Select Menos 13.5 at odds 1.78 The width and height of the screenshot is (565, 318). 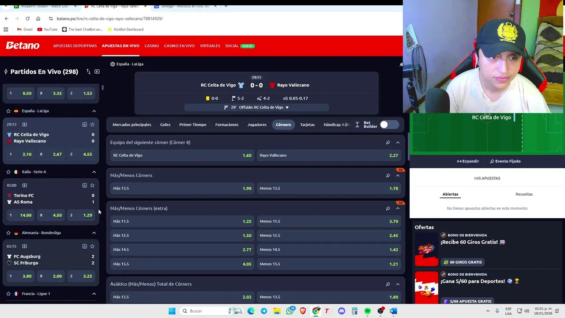(329, 189)
